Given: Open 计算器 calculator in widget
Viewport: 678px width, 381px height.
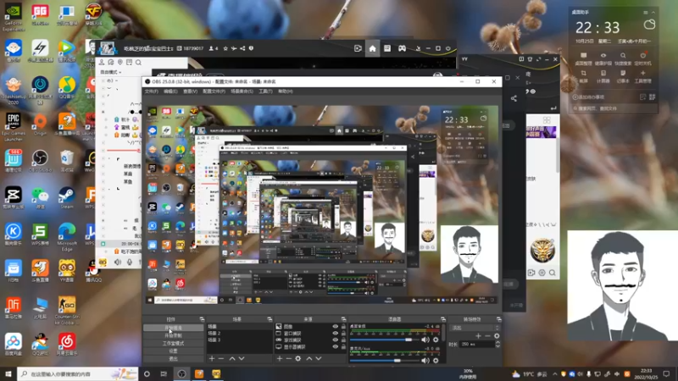Looking at the screenshot, I should click(603, 76).
